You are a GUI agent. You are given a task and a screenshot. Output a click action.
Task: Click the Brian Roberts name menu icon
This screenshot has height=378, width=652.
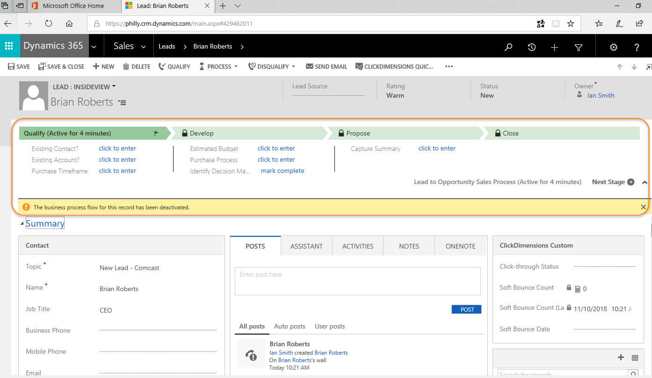coord(122,103)
